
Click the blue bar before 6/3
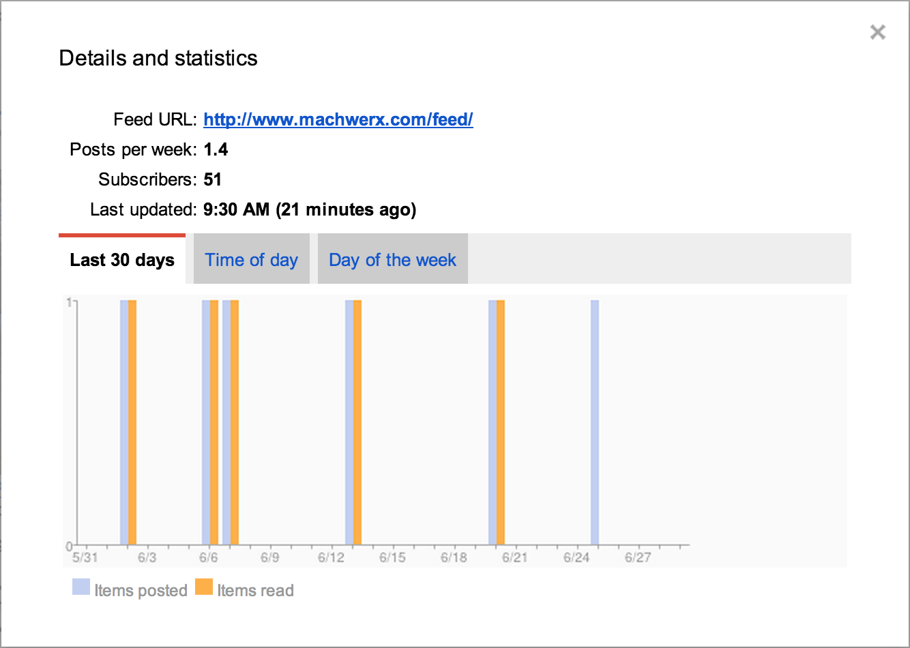(124, 422)
